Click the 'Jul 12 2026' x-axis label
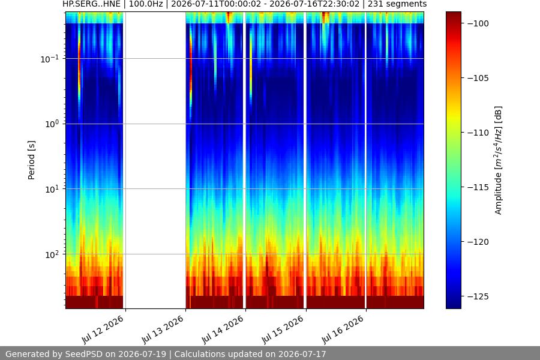Image resolution: width=540 pixels, height=360 pixels. point(103,329)
